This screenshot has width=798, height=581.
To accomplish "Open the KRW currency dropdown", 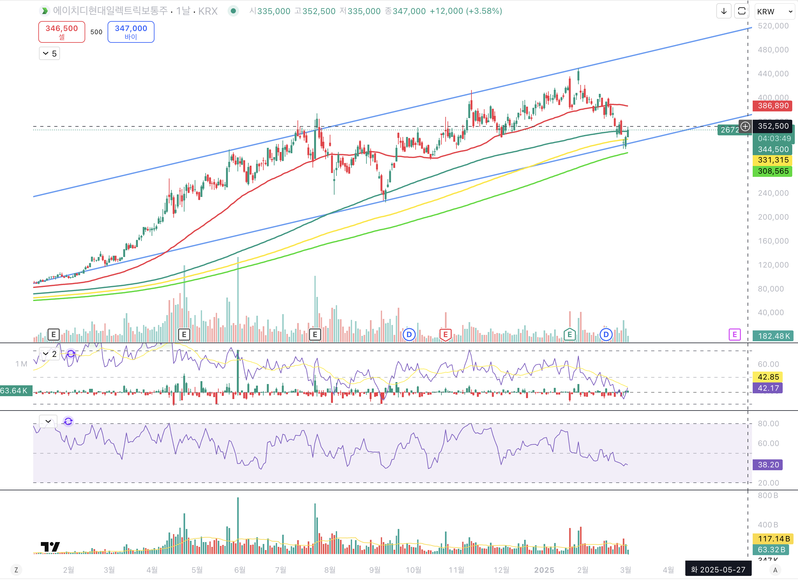I will pos(774,11).
